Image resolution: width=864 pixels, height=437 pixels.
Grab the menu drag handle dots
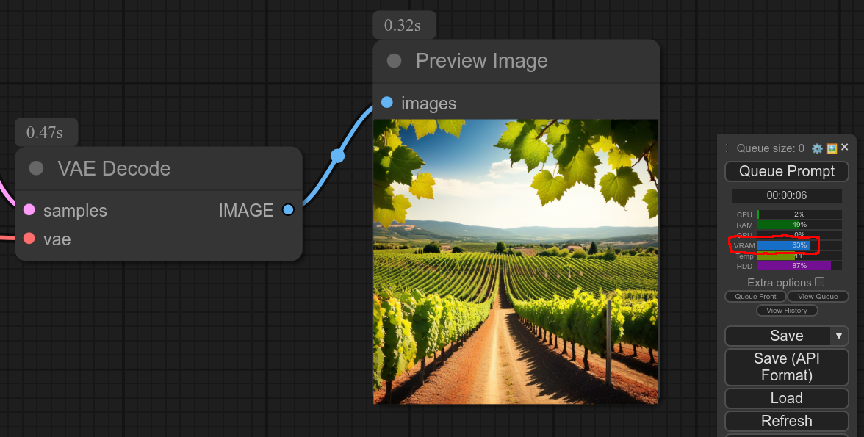click(x=727, y=148)
